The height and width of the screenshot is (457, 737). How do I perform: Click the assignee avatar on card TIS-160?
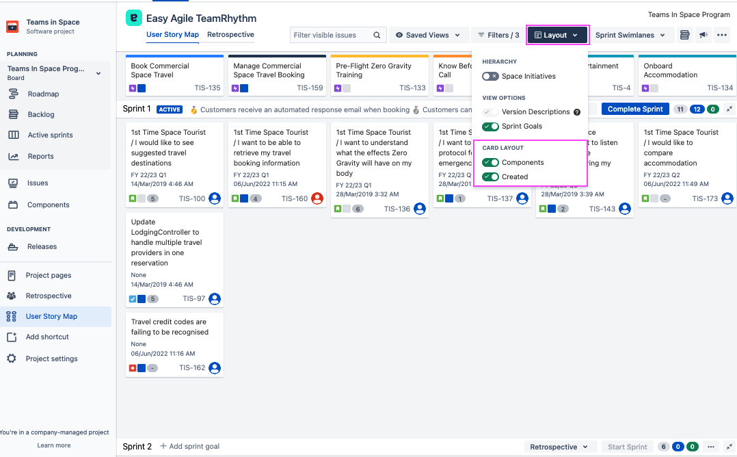click(x=317, y=198)
